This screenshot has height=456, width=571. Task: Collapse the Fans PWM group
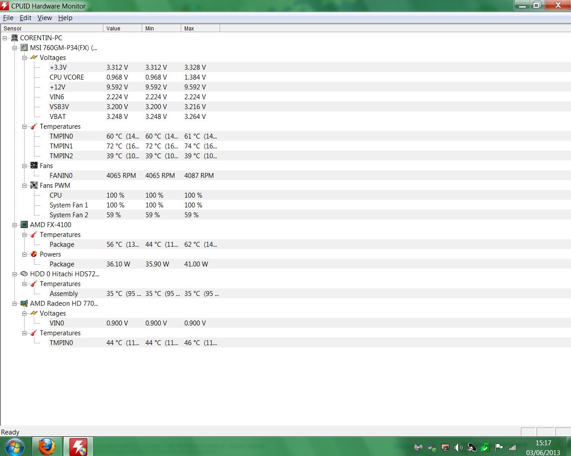(25, 186)
